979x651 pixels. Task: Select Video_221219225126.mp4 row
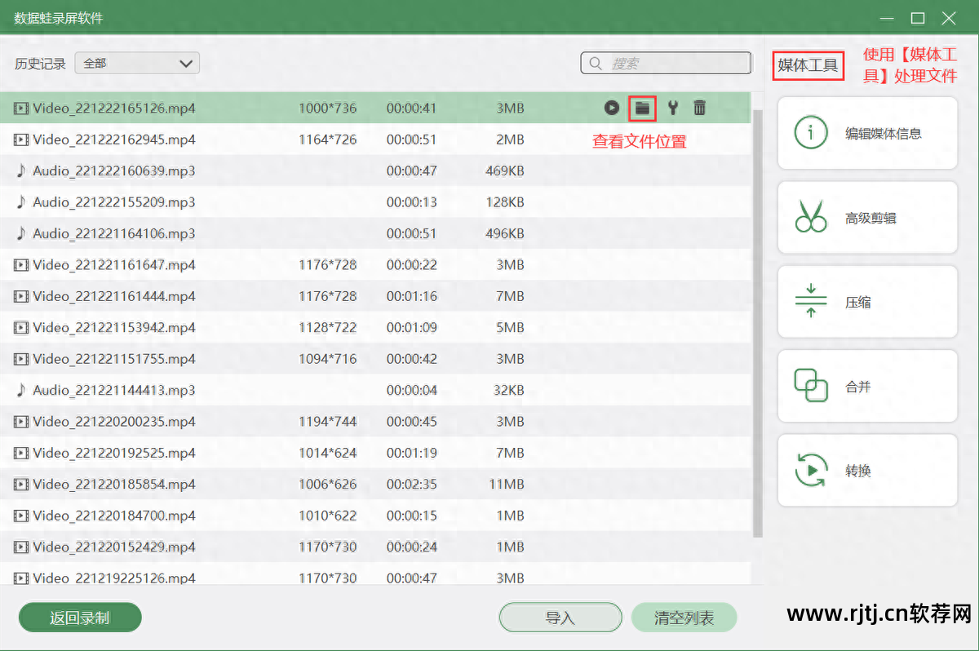click(375, 574)
